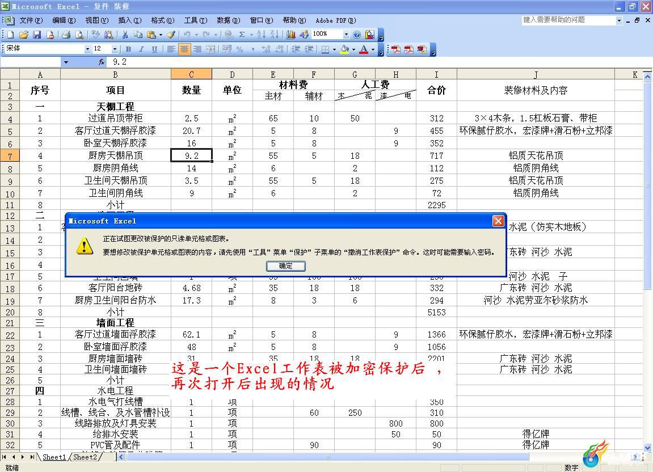
Task: Click the Merge and Center icon
Action: tap(210, 49)
